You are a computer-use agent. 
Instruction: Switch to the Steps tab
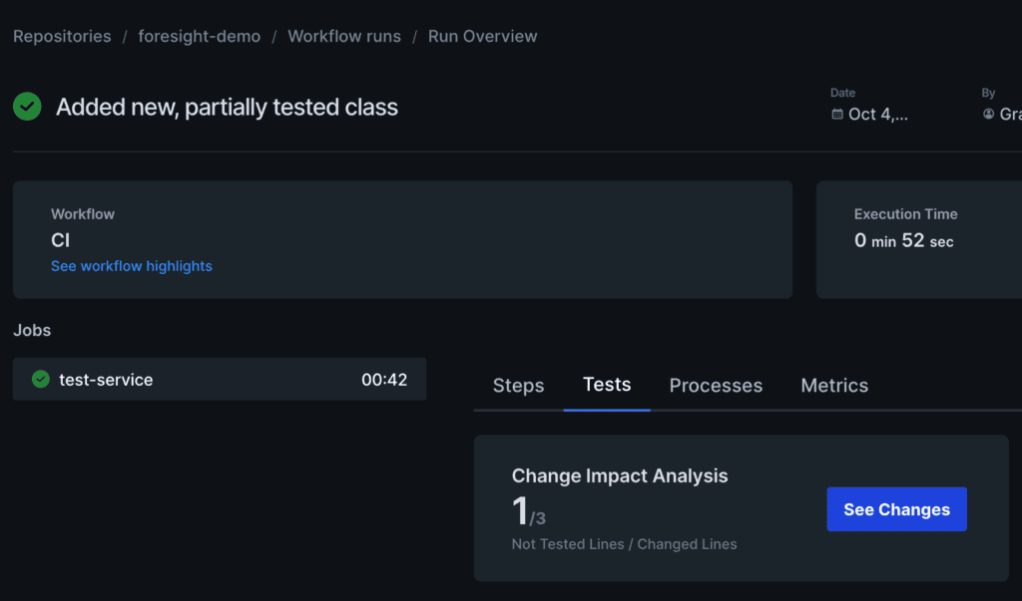coord(517,385)
